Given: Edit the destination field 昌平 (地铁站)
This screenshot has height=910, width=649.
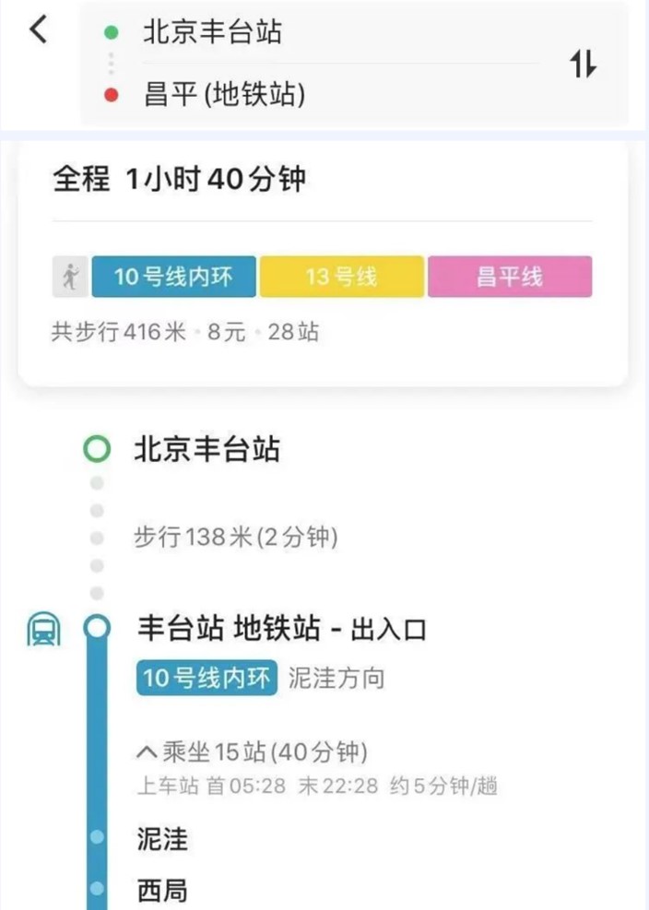Looking at the screenshot, I should pos(224,94).
